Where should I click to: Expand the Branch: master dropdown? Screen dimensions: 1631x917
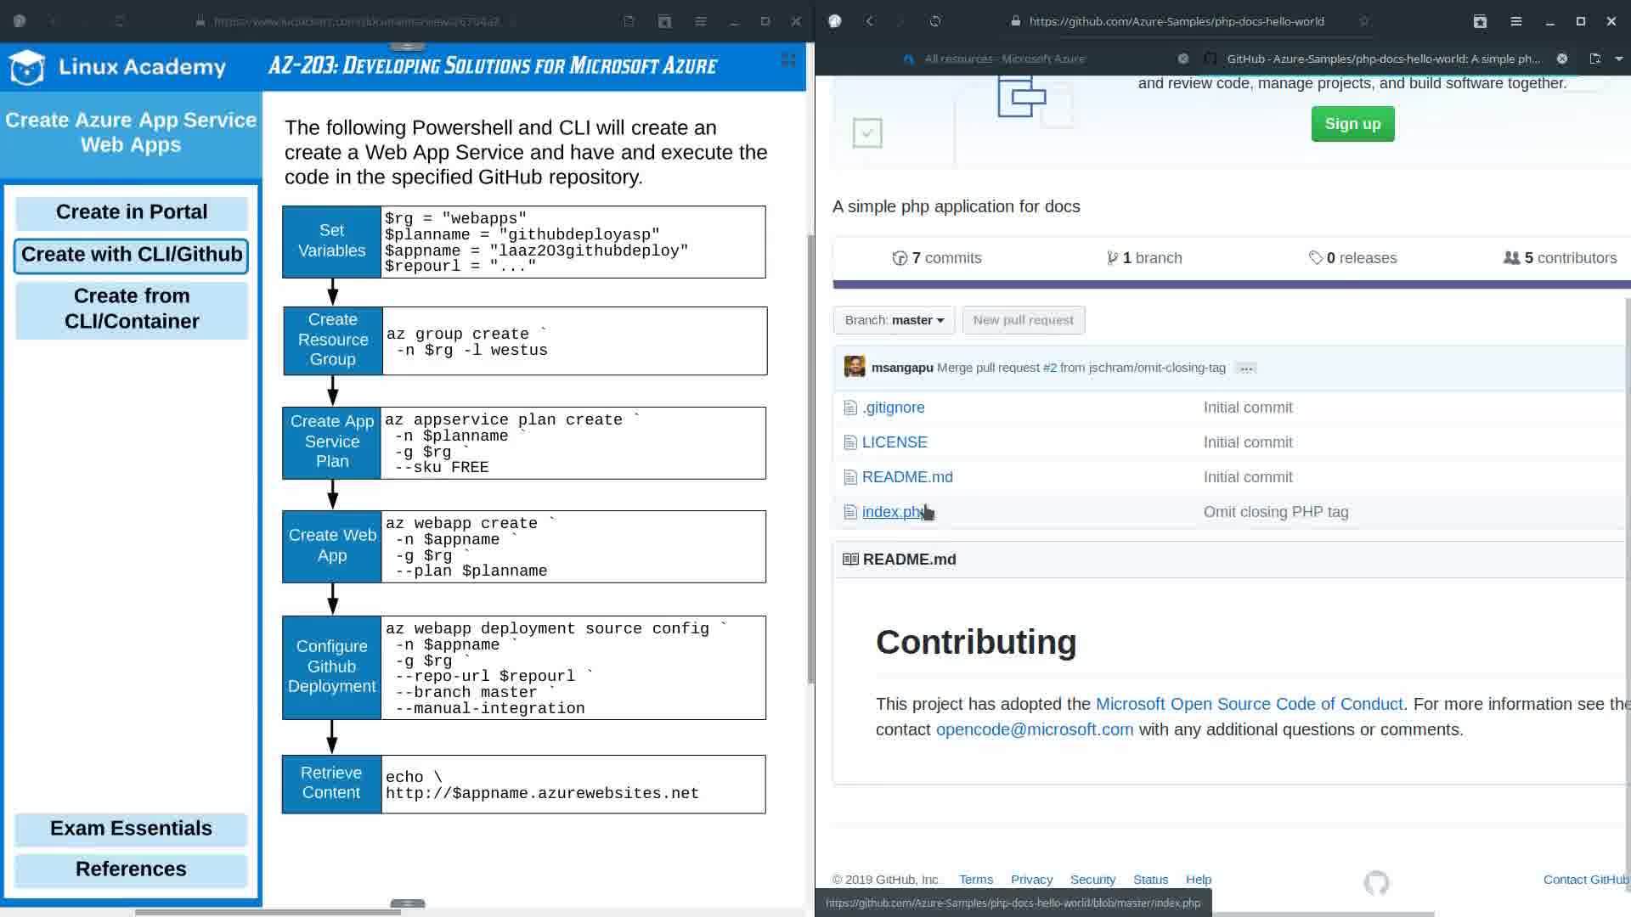click(x=894, y=320)
